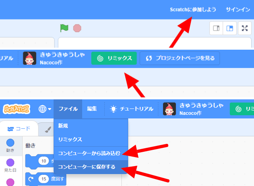Viewport: 254px width, 186px height.
Task: Select the 動き blue block category
Action: pyautogui.click(x=10, y=145)
